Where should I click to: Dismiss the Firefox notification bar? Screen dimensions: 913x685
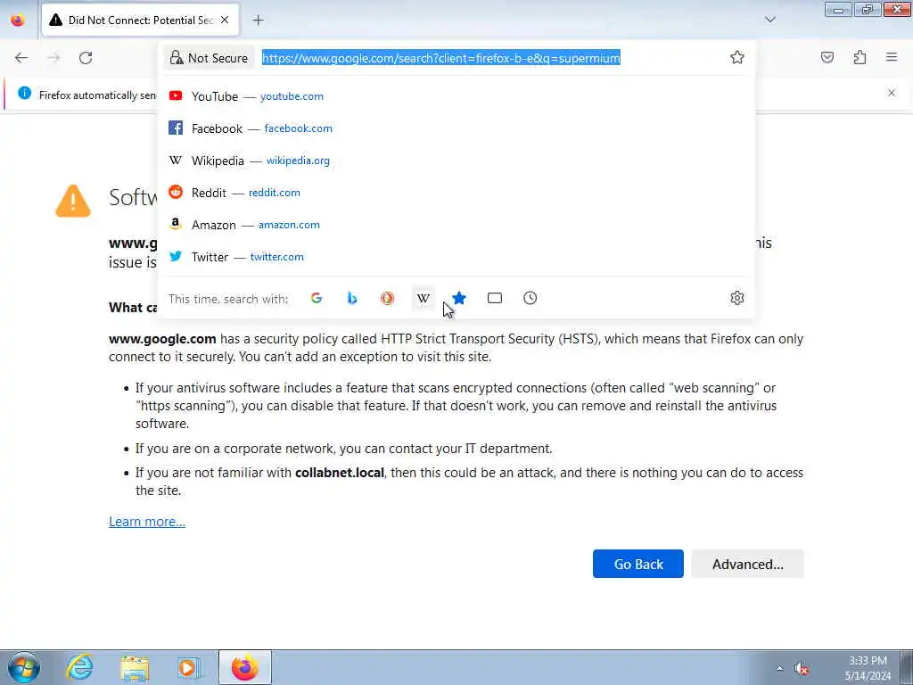(x=892, y=93)
